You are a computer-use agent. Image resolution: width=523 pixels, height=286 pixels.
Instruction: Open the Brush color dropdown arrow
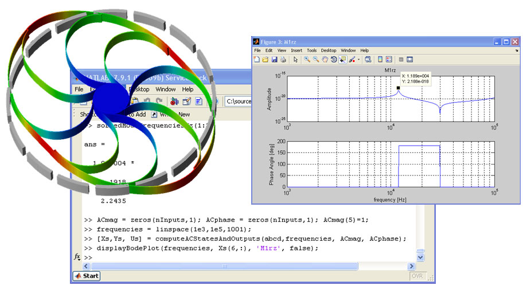[358, 60]
